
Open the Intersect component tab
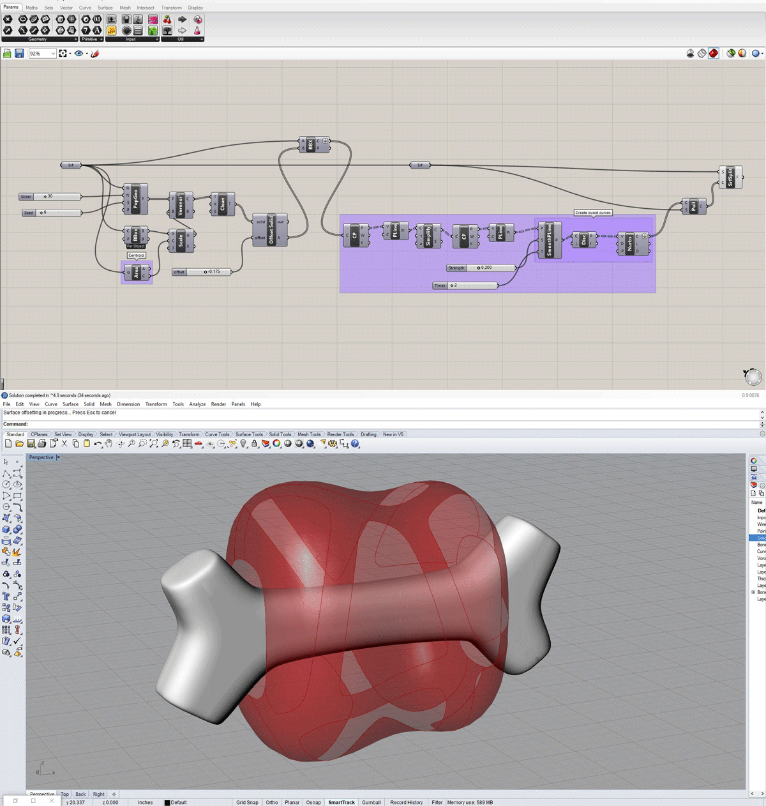click(146, 8)
